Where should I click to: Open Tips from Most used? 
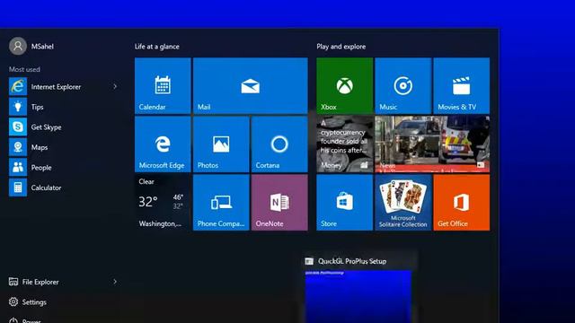(64, 107)
